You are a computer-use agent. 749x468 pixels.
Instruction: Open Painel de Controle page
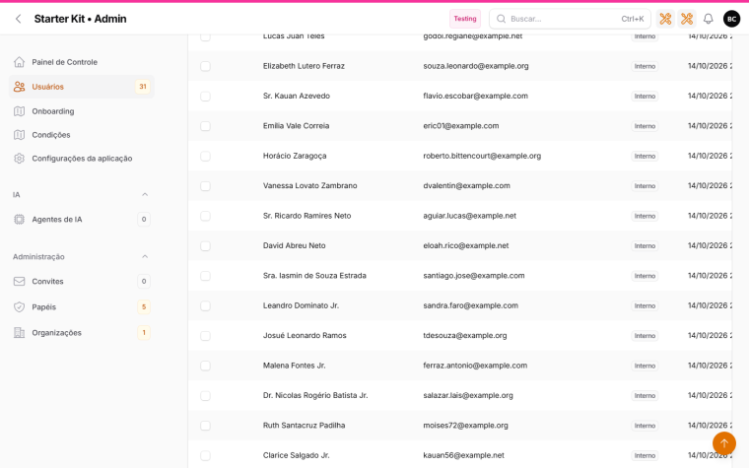[81, 62]
